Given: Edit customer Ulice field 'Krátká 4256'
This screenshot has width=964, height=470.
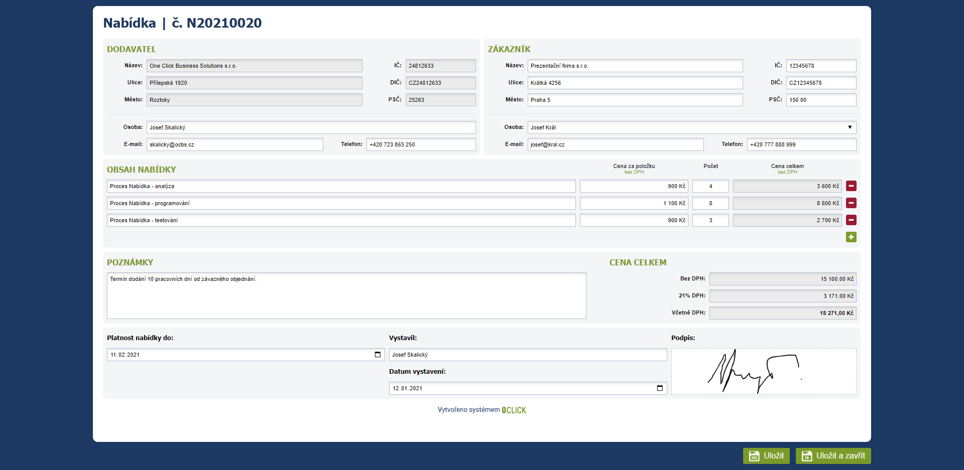Looking at the screenshot, I should pyautogui.click(x=635, y=83).
